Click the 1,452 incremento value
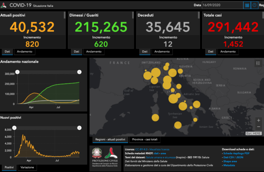Image resolution: width=264 pixels, height=172 pixels. tap(233, 44)
